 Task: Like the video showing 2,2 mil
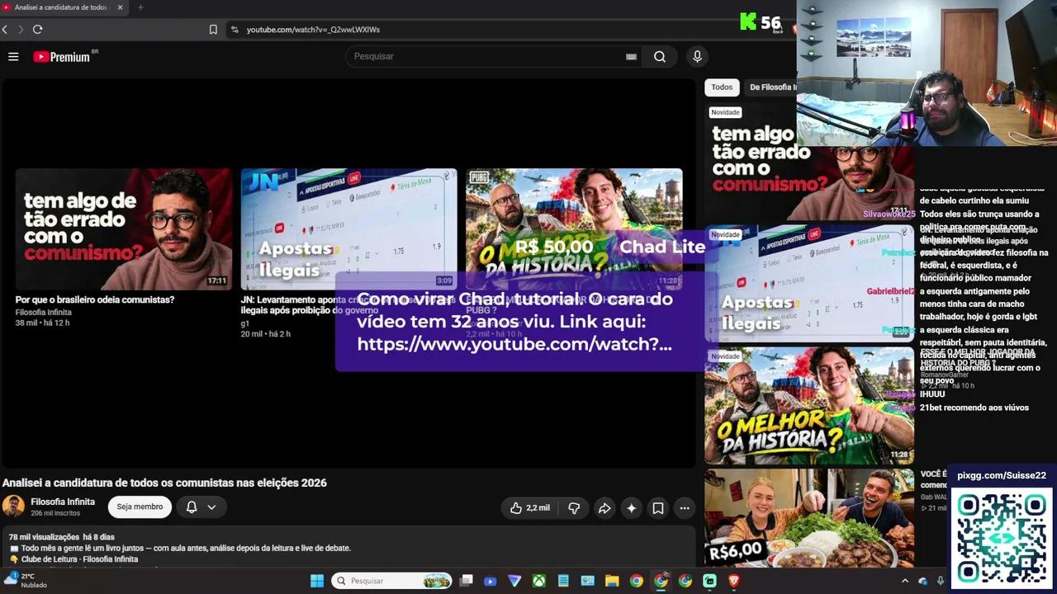click(x=529, y=508)
